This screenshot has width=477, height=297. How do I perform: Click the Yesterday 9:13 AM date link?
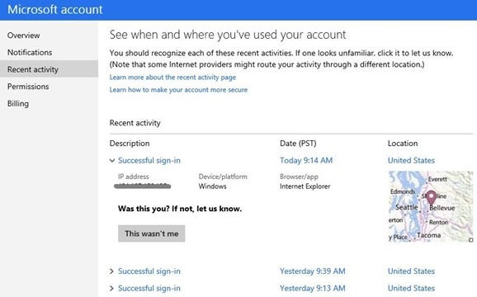coord(313,288)
